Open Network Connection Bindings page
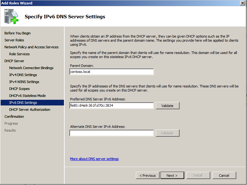This screenshot has height=185, width=247. tap(31, 68)
